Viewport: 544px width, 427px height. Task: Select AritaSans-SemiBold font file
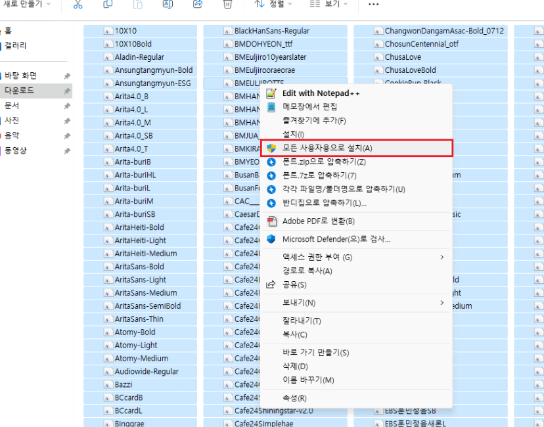tap(140, 306)
